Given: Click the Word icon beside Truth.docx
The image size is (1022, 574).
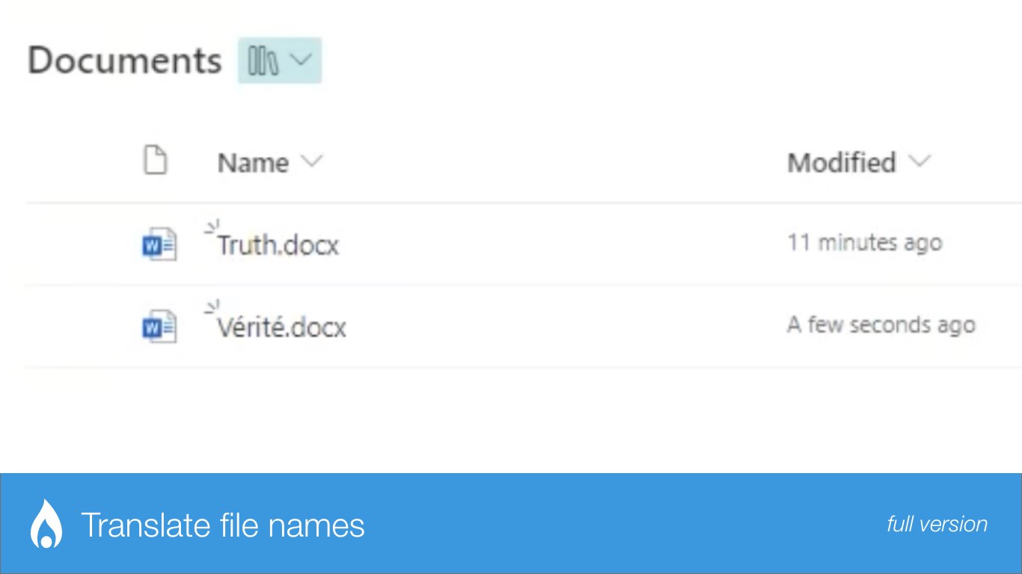Looking at the screenshot, I should coord(159,244).
